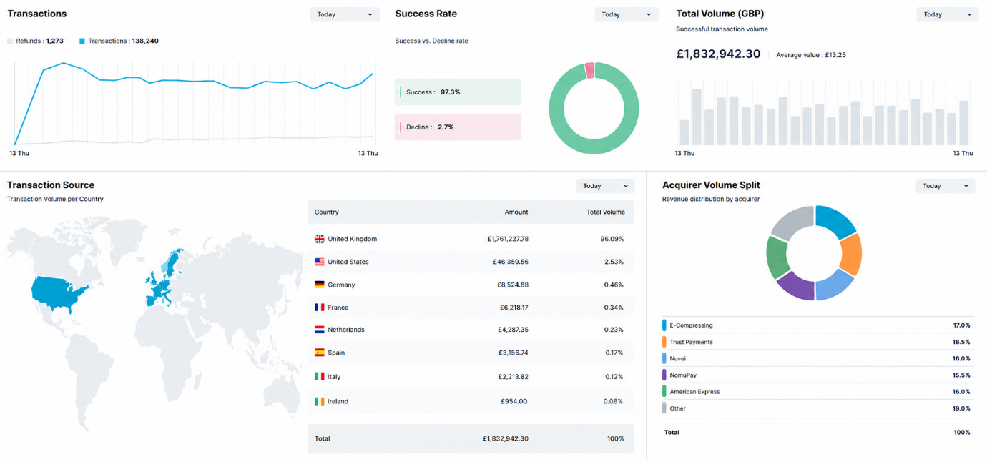Click the Ireland flag icon
Image resolution: width=987 pixels, height=462 pixels.
click(319, 401)
